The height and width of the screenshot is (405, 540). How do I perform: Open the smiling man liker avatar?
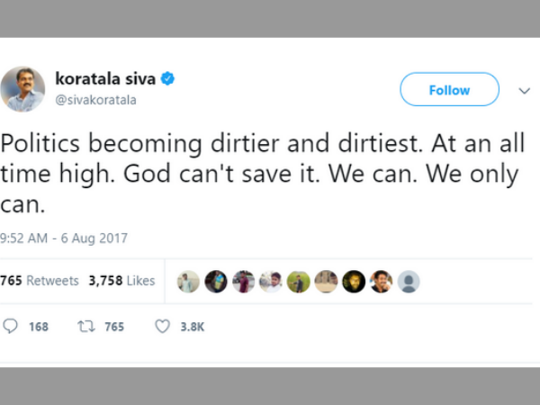pyautogui.click(x=381, y=282)
